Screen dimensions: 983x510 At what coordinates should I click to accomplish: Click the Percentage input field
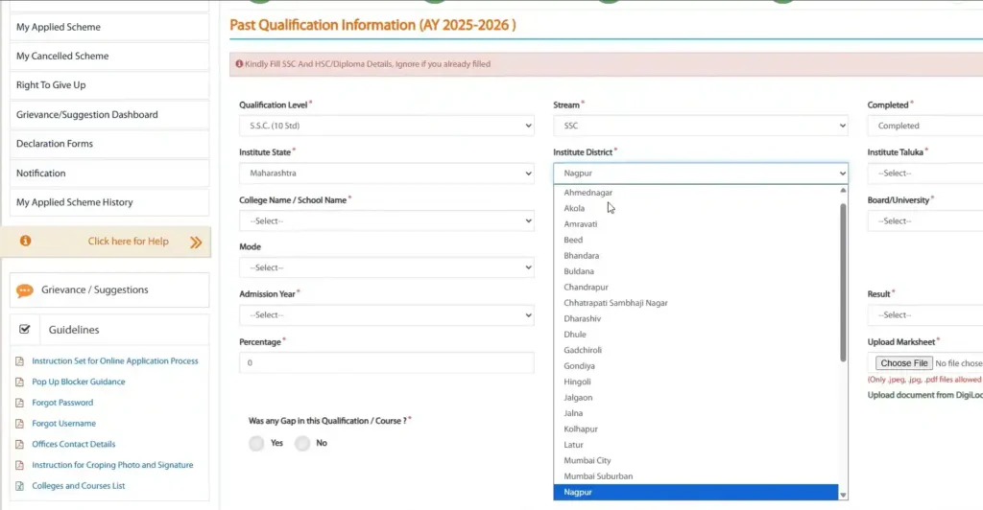pos(386,363)
